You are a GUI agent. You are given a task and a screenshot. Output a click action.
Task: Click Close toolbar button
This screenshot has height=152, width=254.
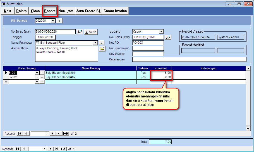35,11
